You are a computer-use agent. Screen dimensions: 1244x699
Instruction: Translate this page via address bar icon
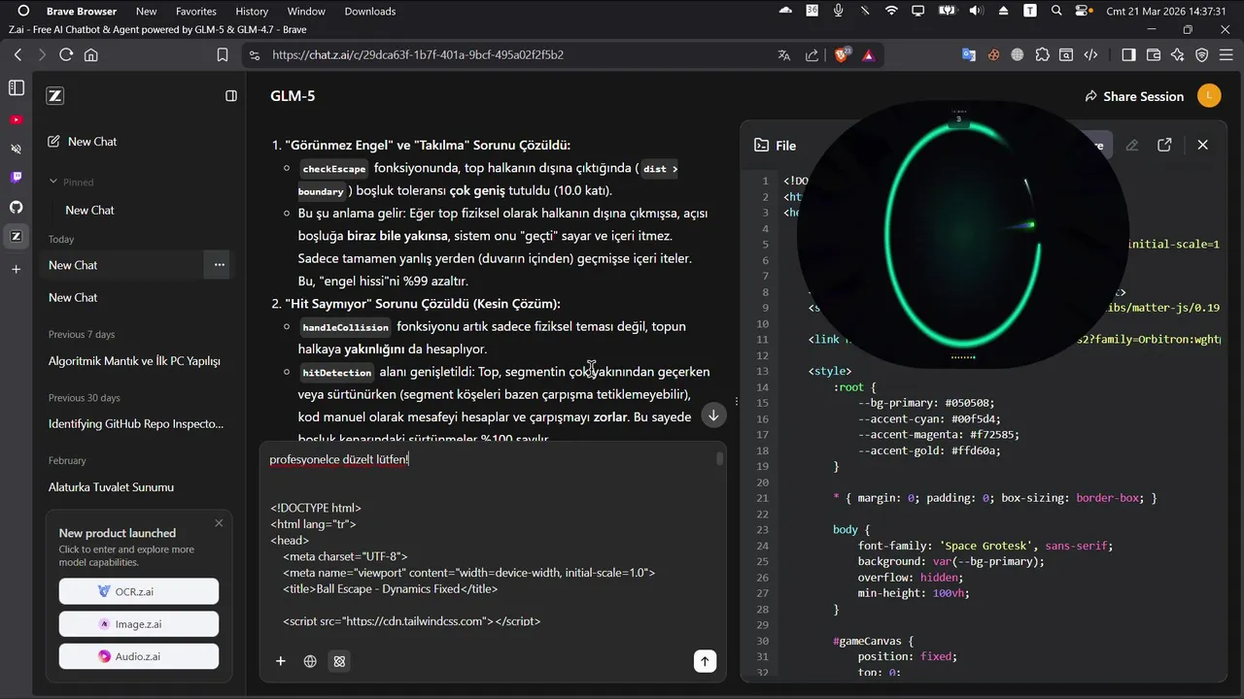pos(784,55)
